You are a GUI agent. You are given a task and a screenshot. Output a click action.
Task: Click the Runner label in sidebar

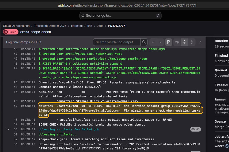click(x=220, y=99)
